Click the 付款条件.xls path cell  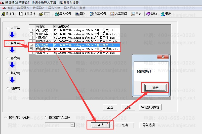87,38
